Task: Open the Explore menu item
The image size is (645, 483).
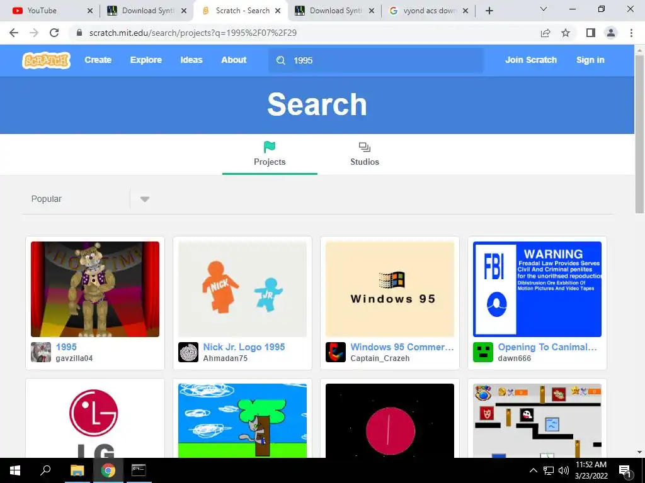Action: (146, 60)
